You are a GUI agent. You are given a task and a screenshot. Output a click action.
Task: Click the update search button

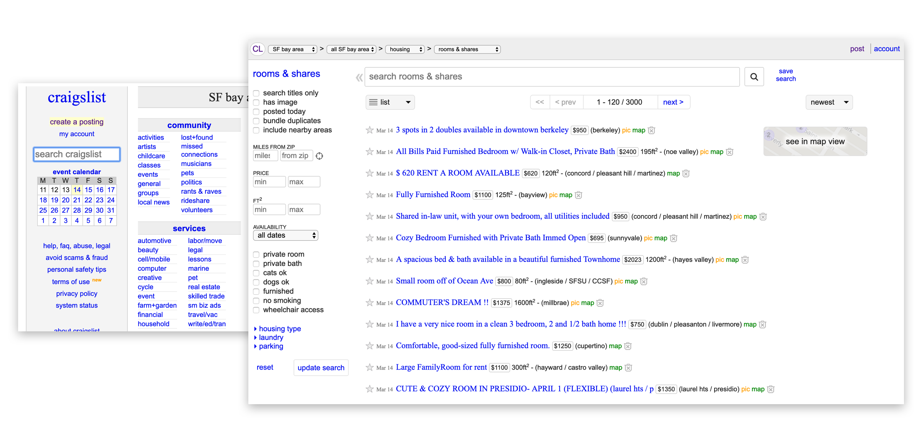point(320,368)
